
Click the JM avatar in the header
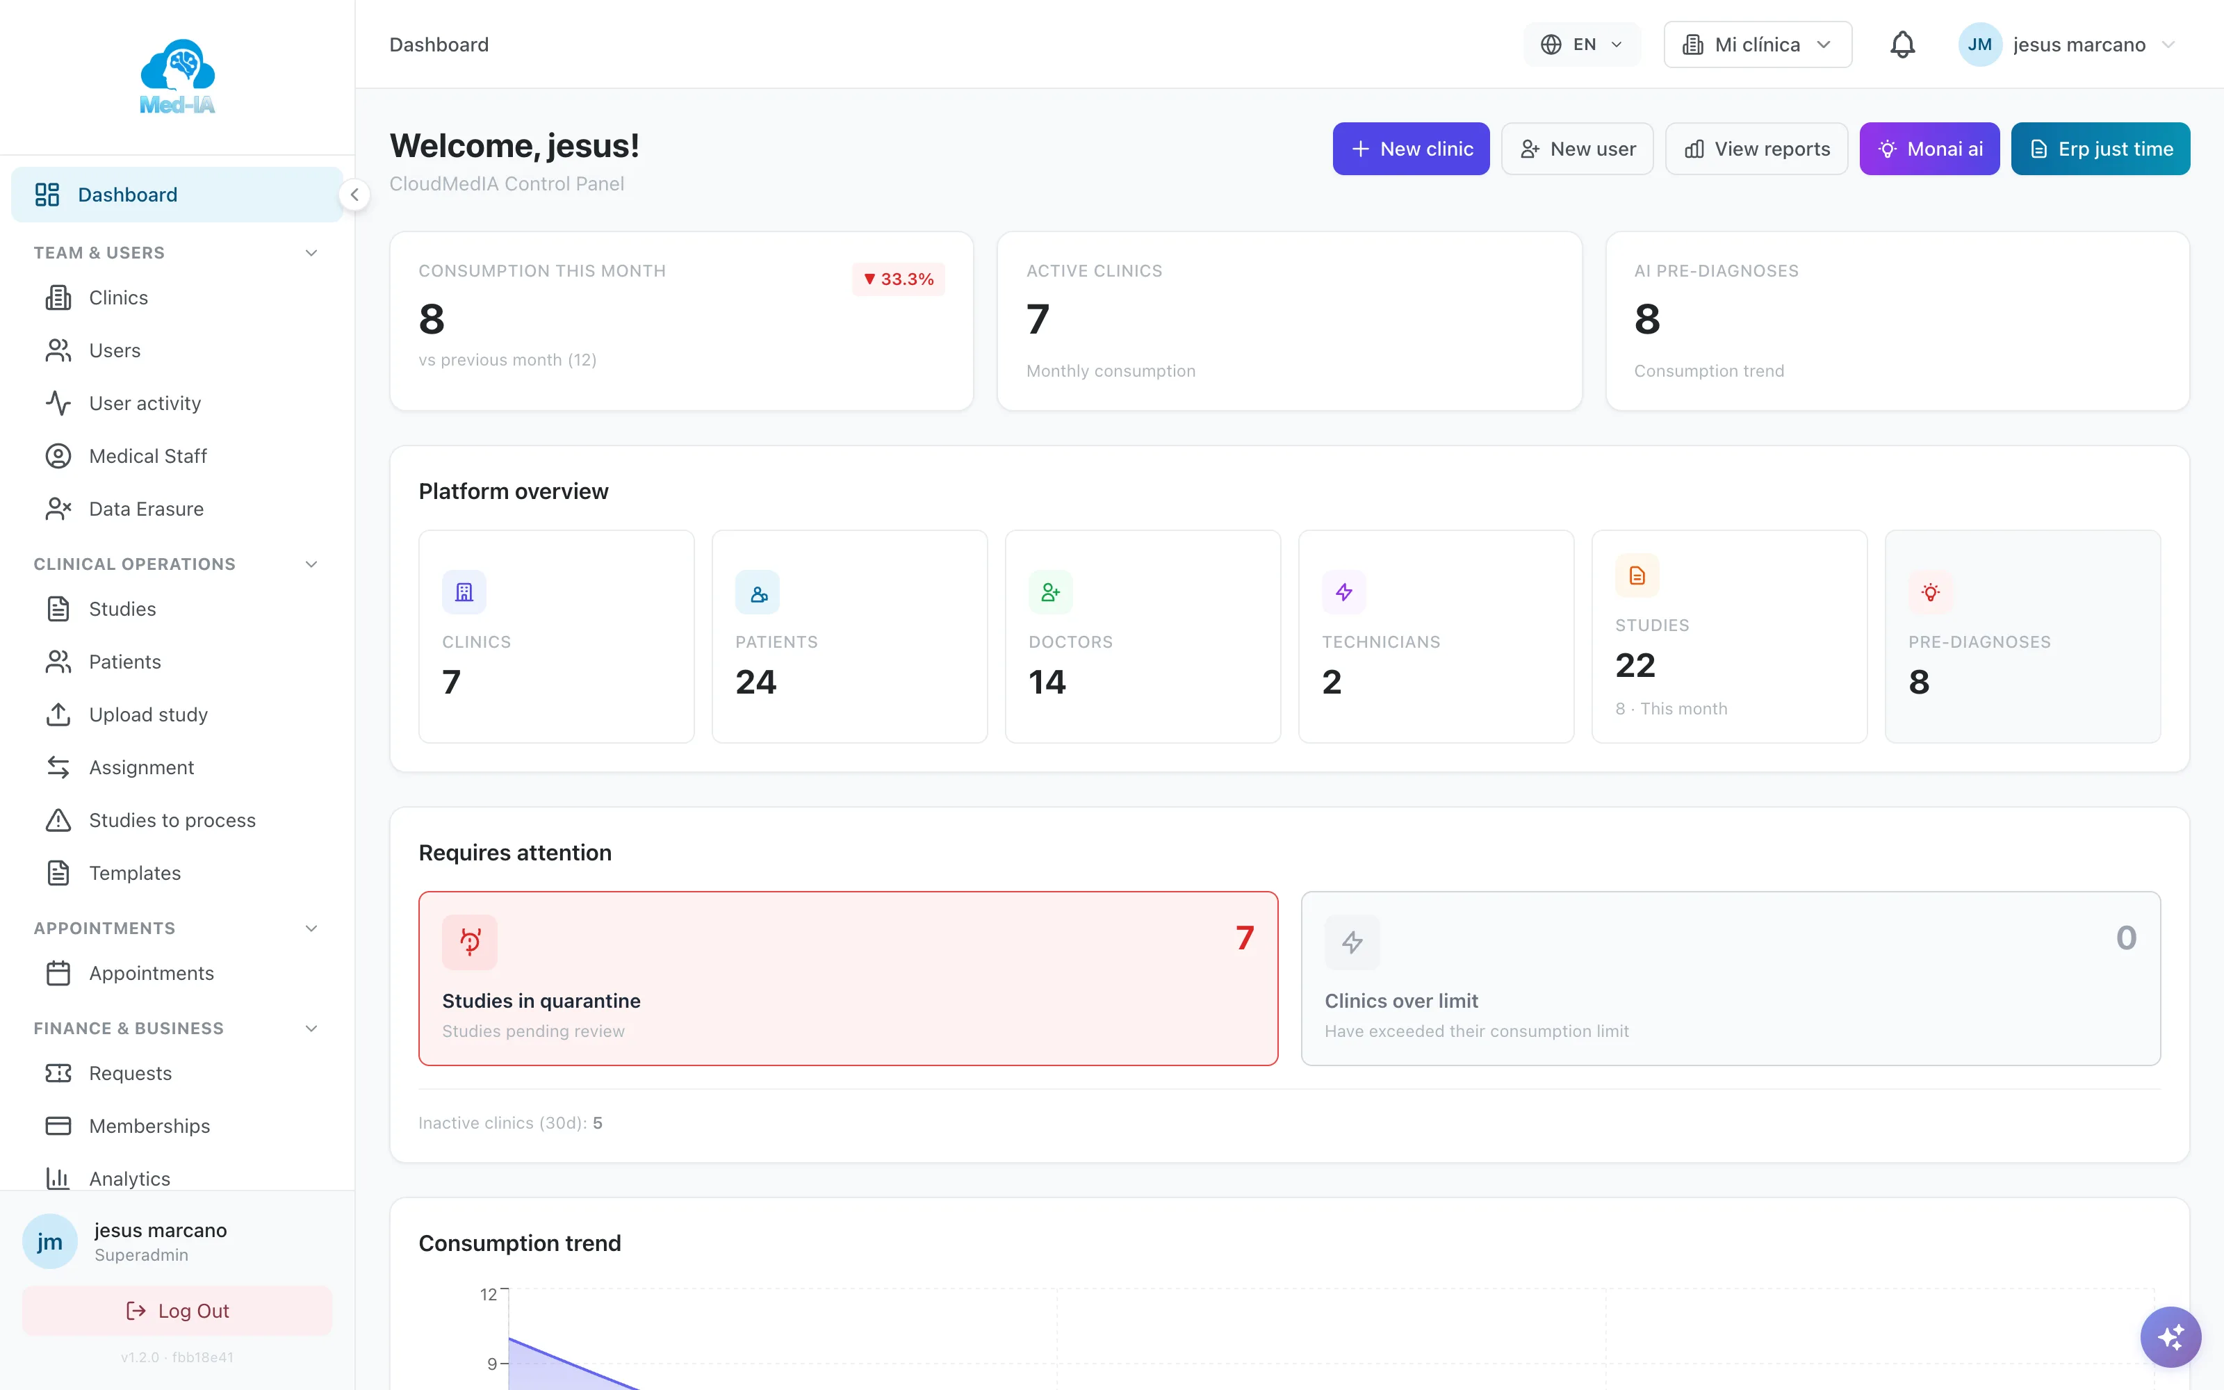pyautogui.click(x=1979, y=44)
